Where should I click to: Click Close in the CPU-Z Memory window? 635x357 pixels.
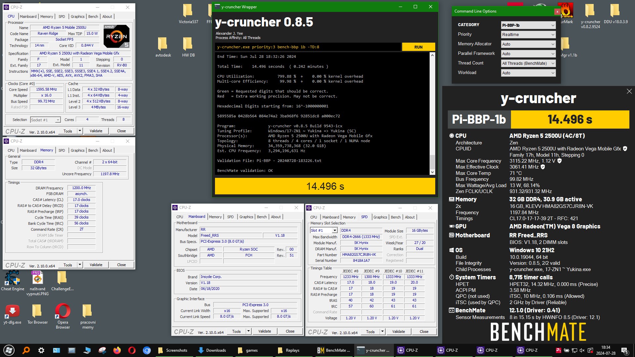[121, 265]
